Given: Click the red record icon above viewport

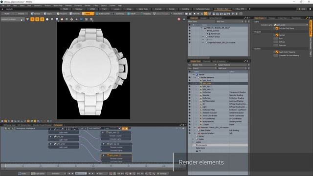Looking at the screenshot, I should click(x=179, y=19).
